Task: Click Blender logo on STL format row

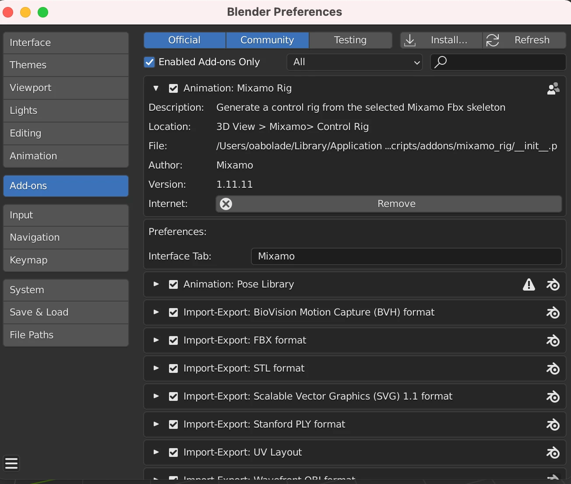Action: click(553, 368)
